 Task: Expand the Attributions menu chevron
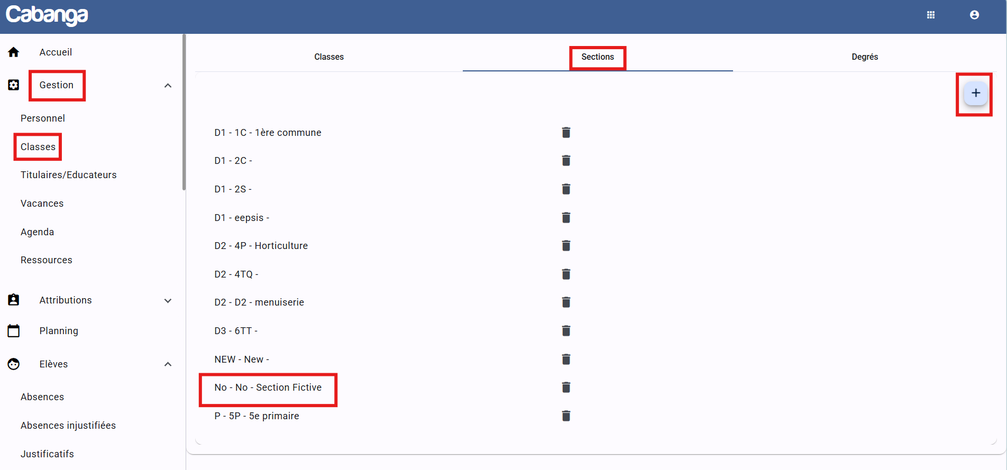click(168, 301)
